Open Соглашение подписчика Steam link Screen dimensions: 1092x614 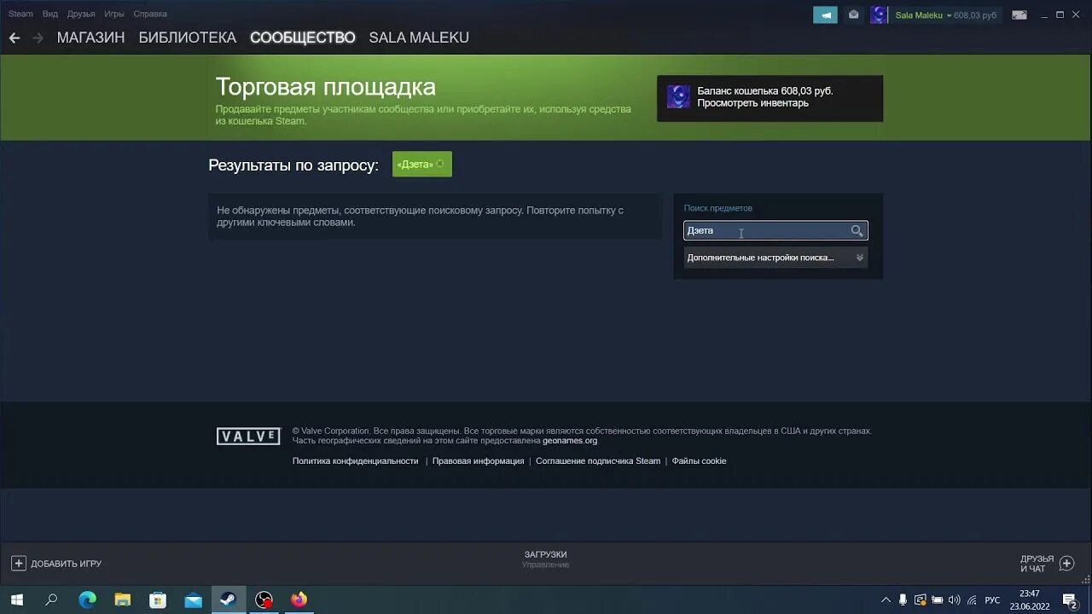(x=598, y=461)
